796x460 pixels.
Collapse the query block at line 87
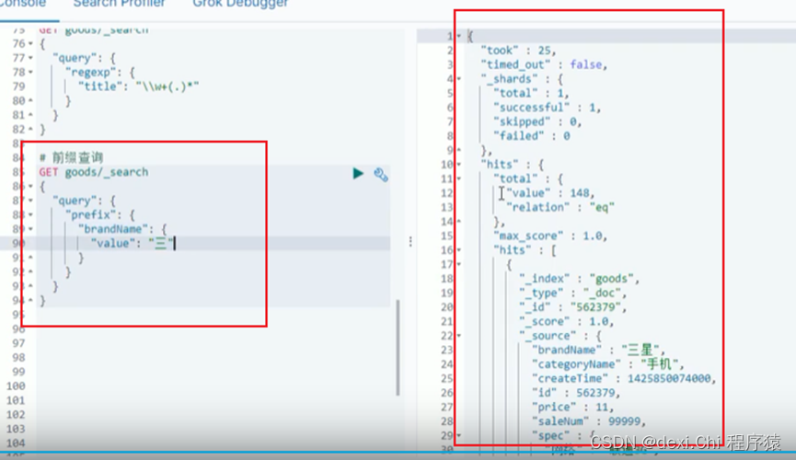(x=30, y=201)
